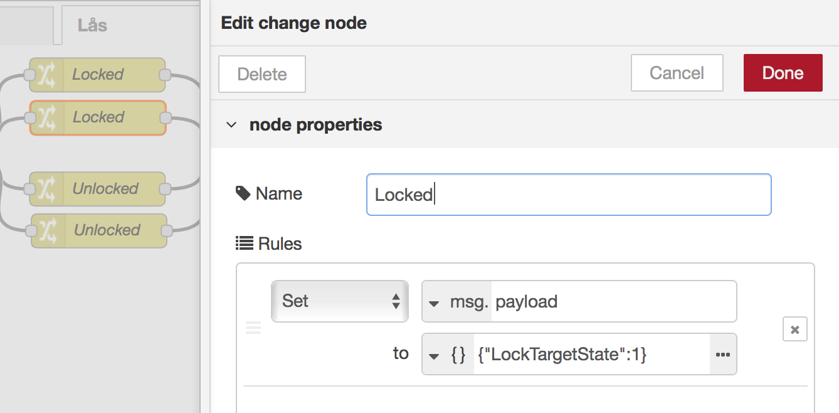Click the first Unlocked node's shuffle icon
This screenshot has height=413, width=839.
[47, 189]
